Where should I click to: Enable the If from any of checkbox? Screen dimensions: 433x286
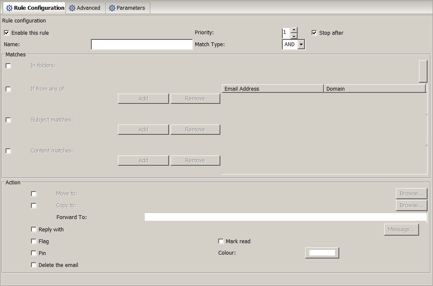[8, 89]
